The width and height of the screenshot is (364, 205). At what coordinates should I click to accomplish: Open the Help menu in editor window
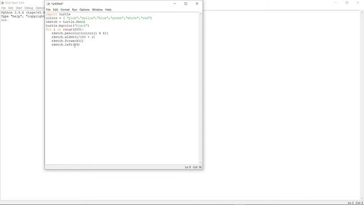pos(108,10)
